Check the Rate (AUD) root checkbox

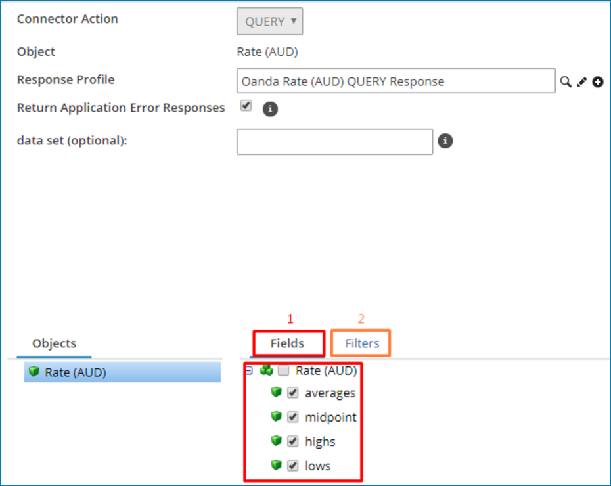point(284,370)
